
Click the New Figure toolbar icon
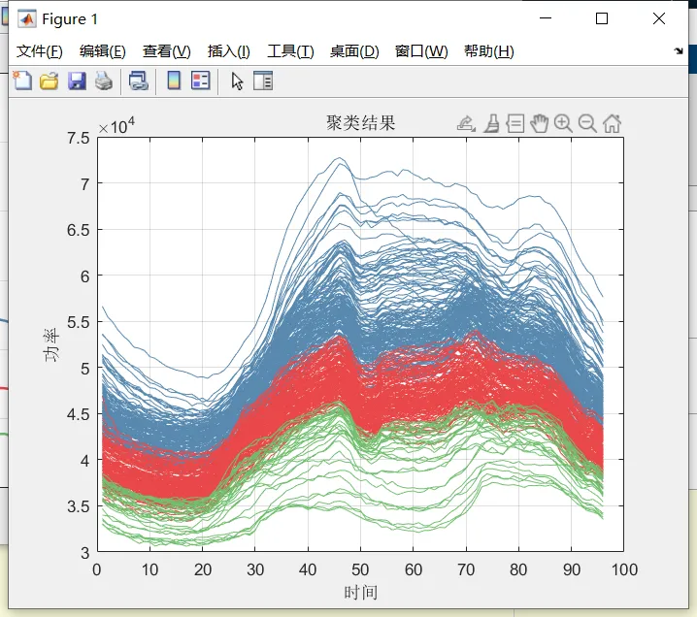22,81
